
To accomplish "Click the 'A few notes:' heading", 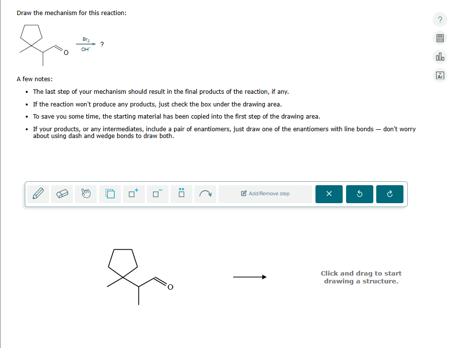I will point(35,79).
